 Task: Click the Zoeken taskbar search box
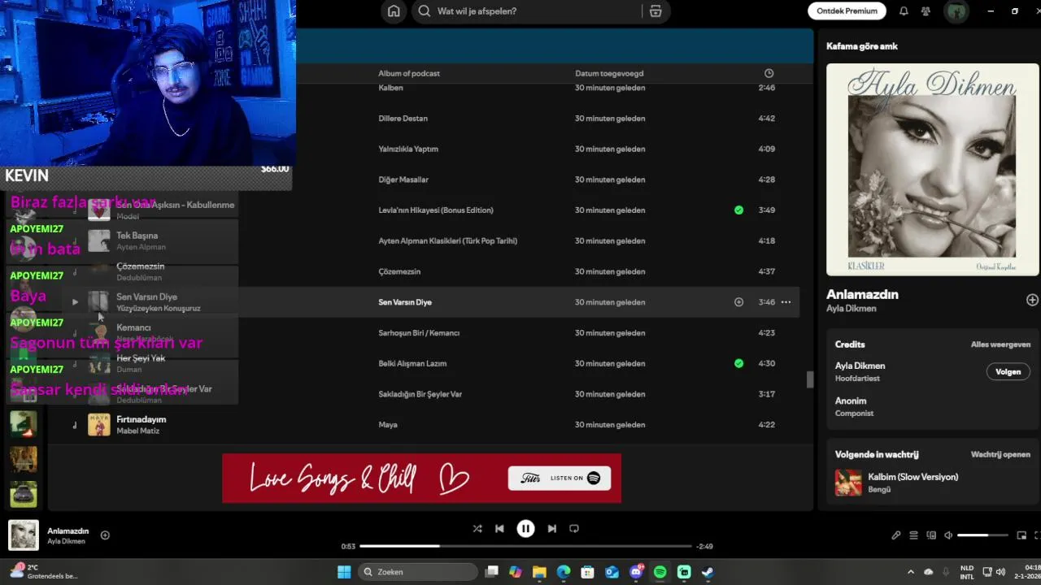417,572
